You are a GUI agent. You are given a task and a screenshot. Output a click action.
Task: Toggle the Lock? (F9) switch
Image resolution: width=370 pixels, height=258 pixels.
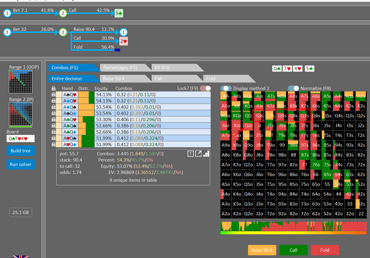pos(205,88)
